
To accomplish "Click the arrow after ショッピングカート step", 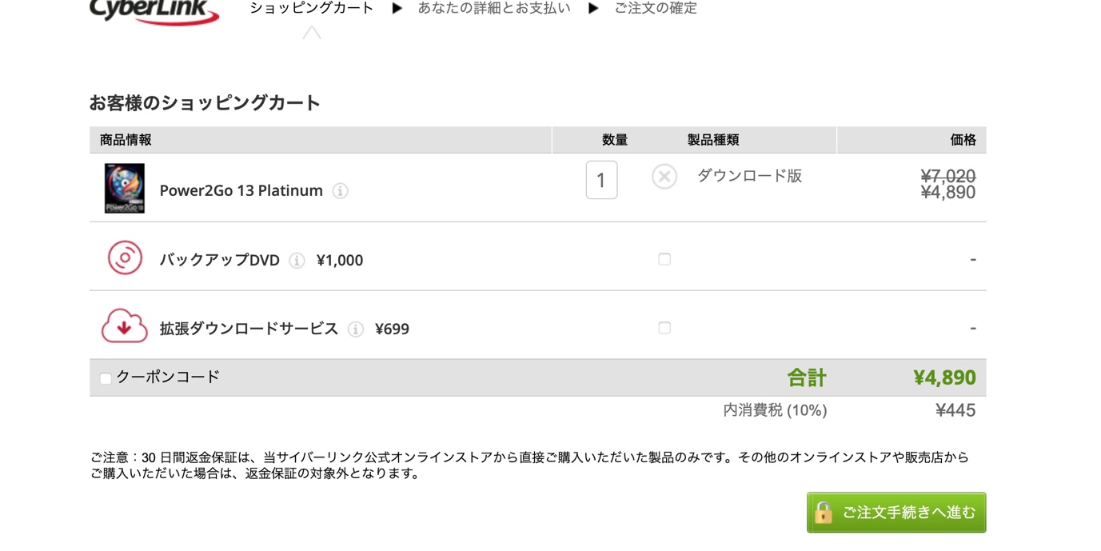I will pos(397,8).
